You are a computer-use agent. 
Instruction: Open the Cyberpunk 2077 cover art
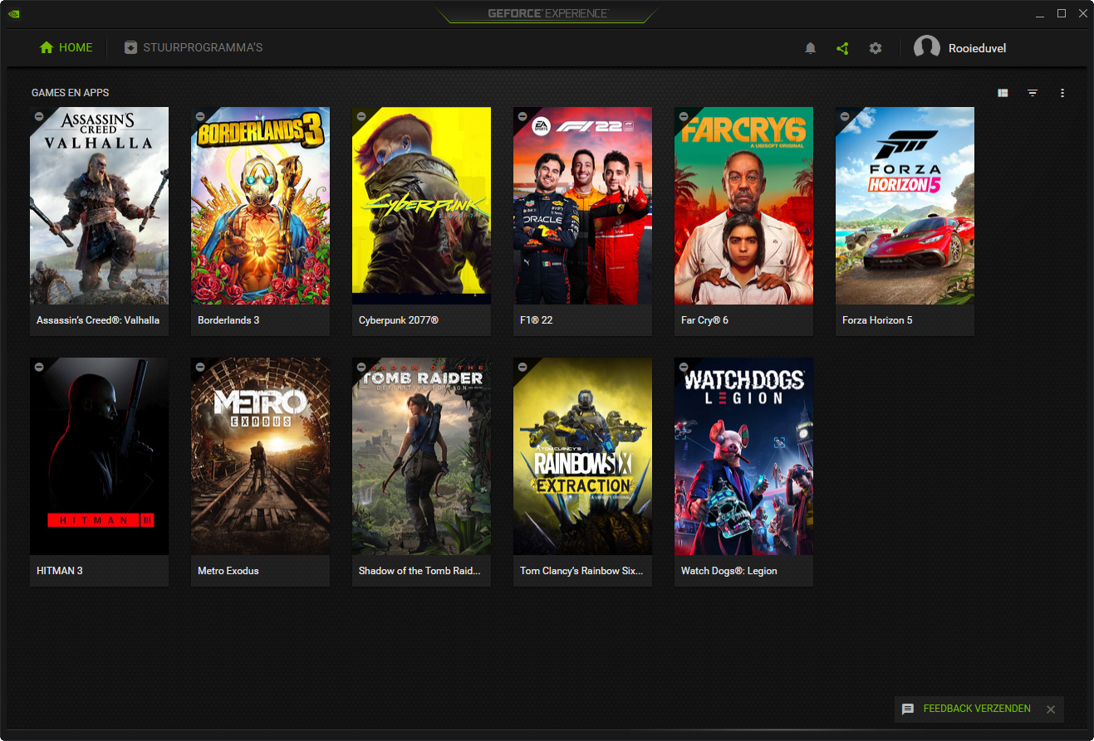[421, 206]
